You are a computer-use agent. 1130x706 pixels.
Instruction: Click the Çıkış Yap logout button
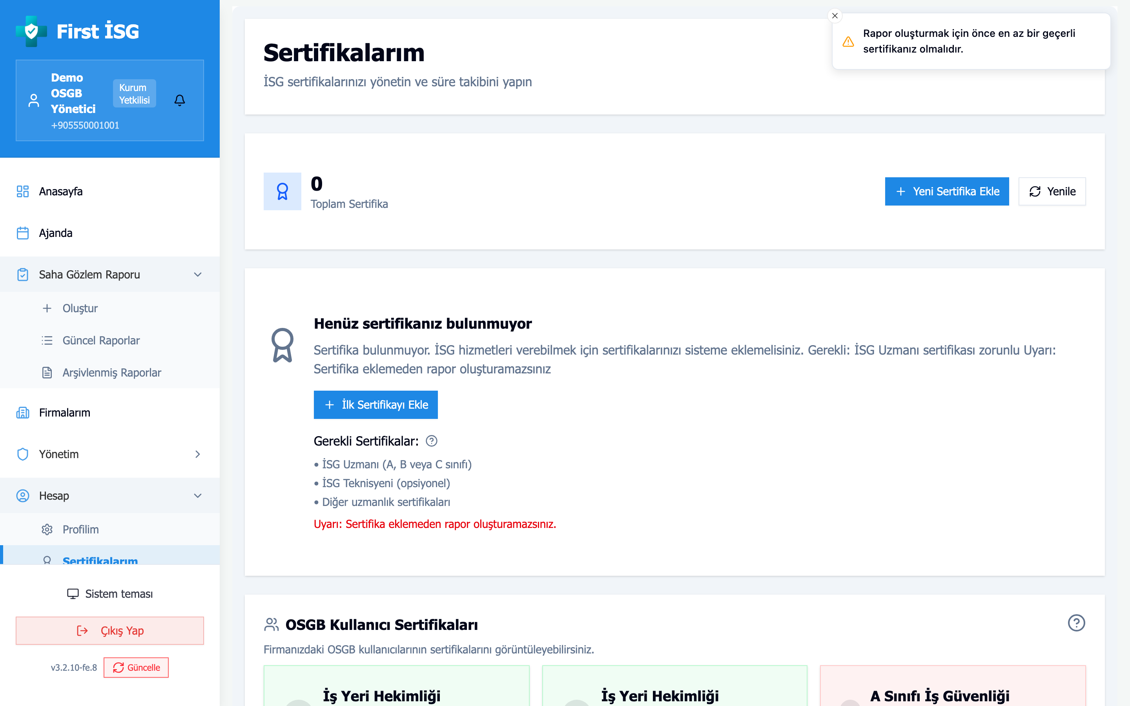click(110, 631)
